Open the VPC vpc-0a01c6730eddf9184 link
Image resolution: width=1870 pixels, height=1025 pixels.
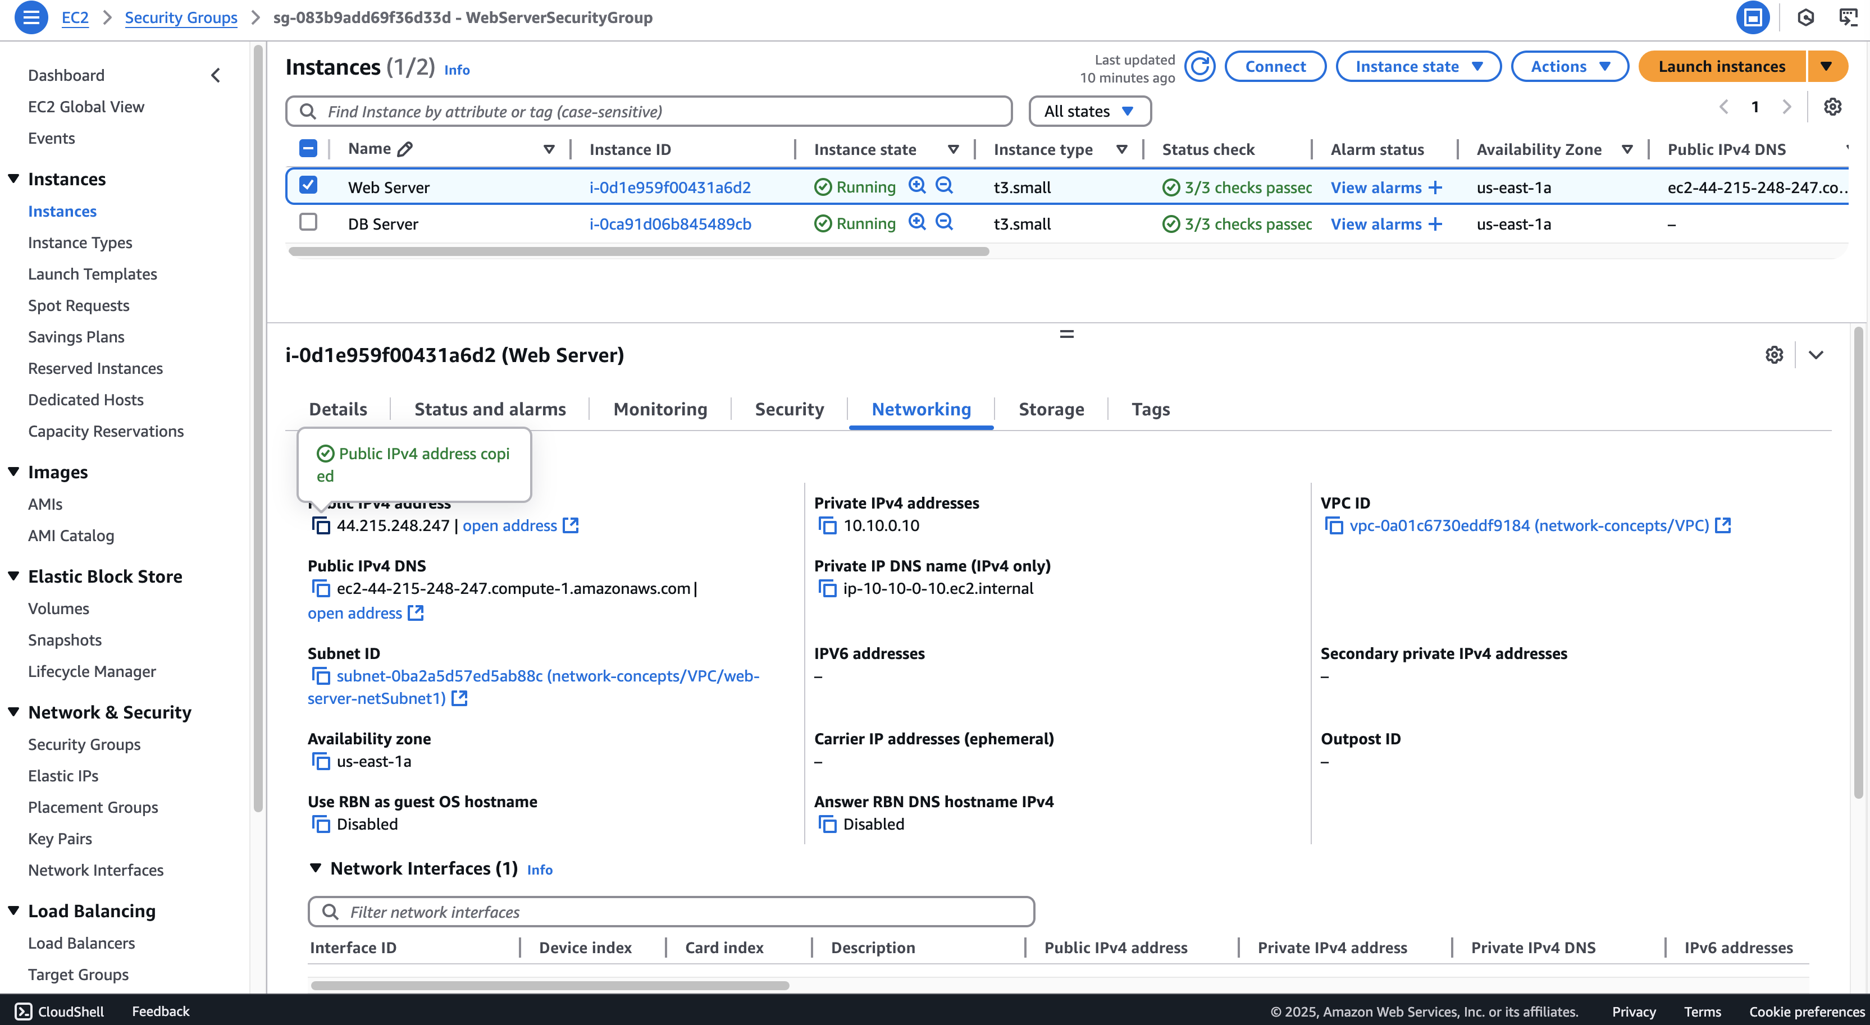point(1529,526)
